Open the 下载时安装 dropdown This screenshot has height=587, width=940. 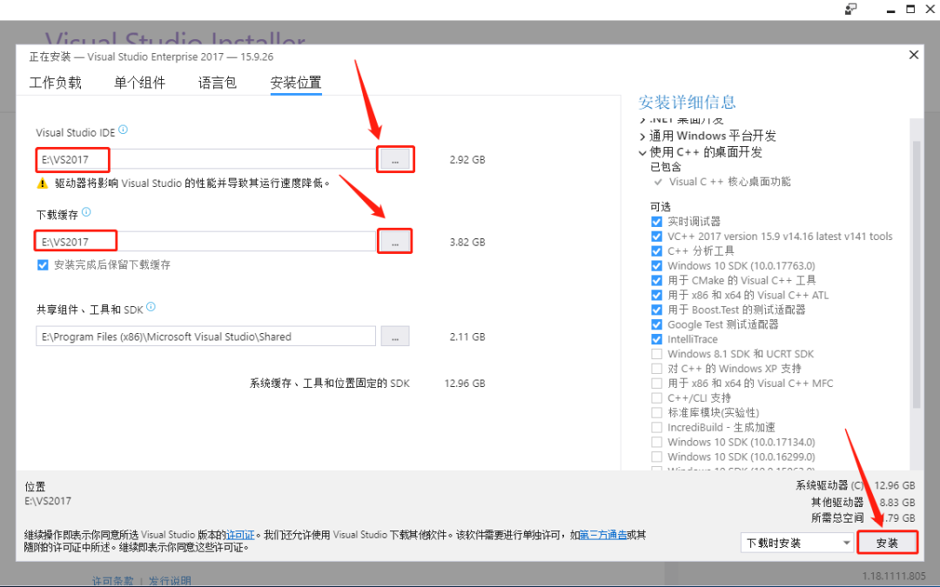point(797,544)
